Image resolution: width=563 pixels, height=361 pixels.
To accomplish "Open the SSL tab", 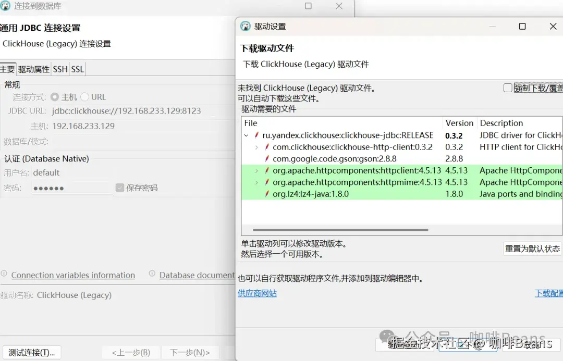I will (77, 69).
